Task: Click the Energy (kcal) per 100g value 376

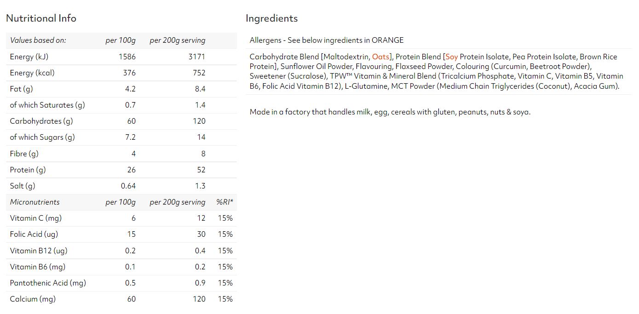Action: tap(129, 73)
